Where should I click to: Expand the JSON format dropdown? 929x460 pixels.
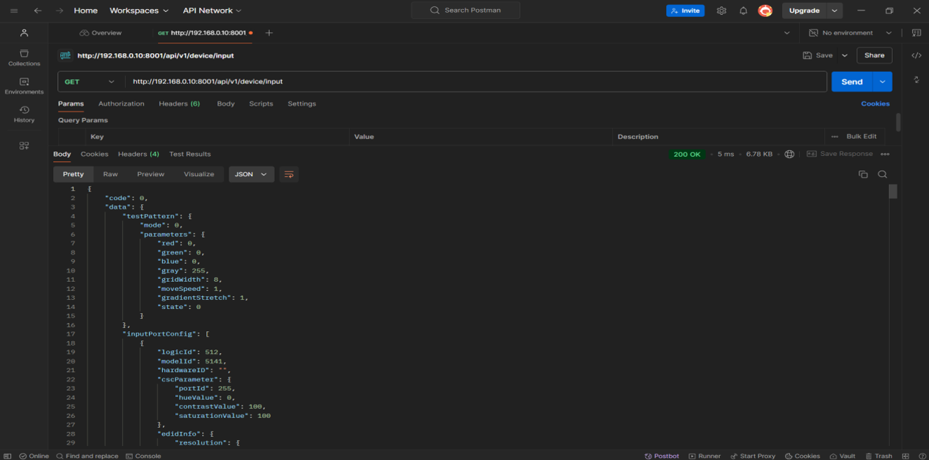coord(251,174)
